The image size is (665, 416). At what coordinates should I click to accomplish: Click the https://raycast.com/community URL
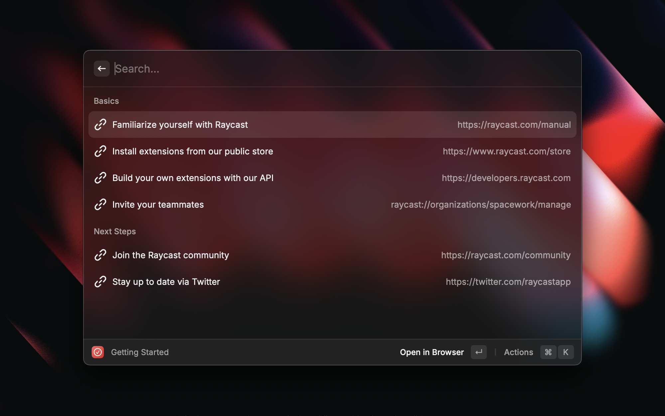tap(506, 255)
